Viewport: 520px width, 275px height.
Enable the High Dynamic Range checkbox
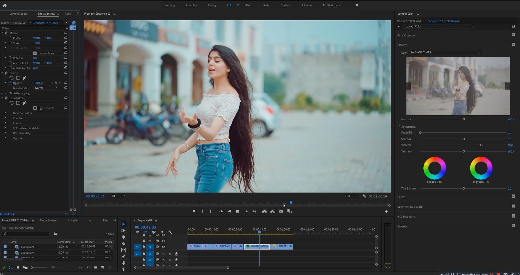(x=35, y=108)
